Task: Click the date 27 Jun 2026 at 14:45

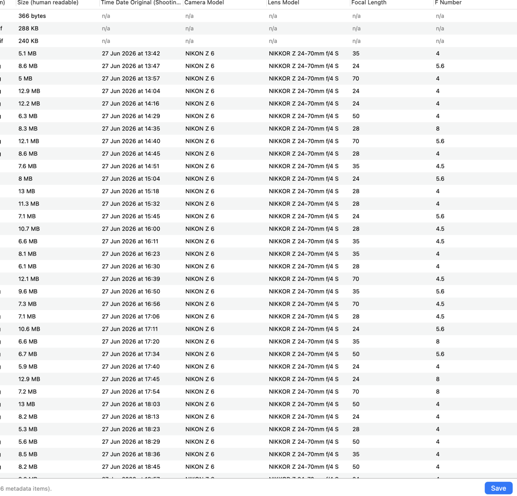Action: tap(131, 153)
